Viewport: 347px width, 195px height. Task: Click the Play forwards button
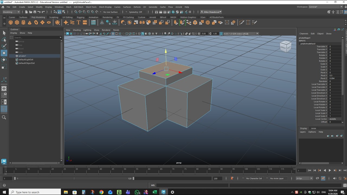coord(330,170)
